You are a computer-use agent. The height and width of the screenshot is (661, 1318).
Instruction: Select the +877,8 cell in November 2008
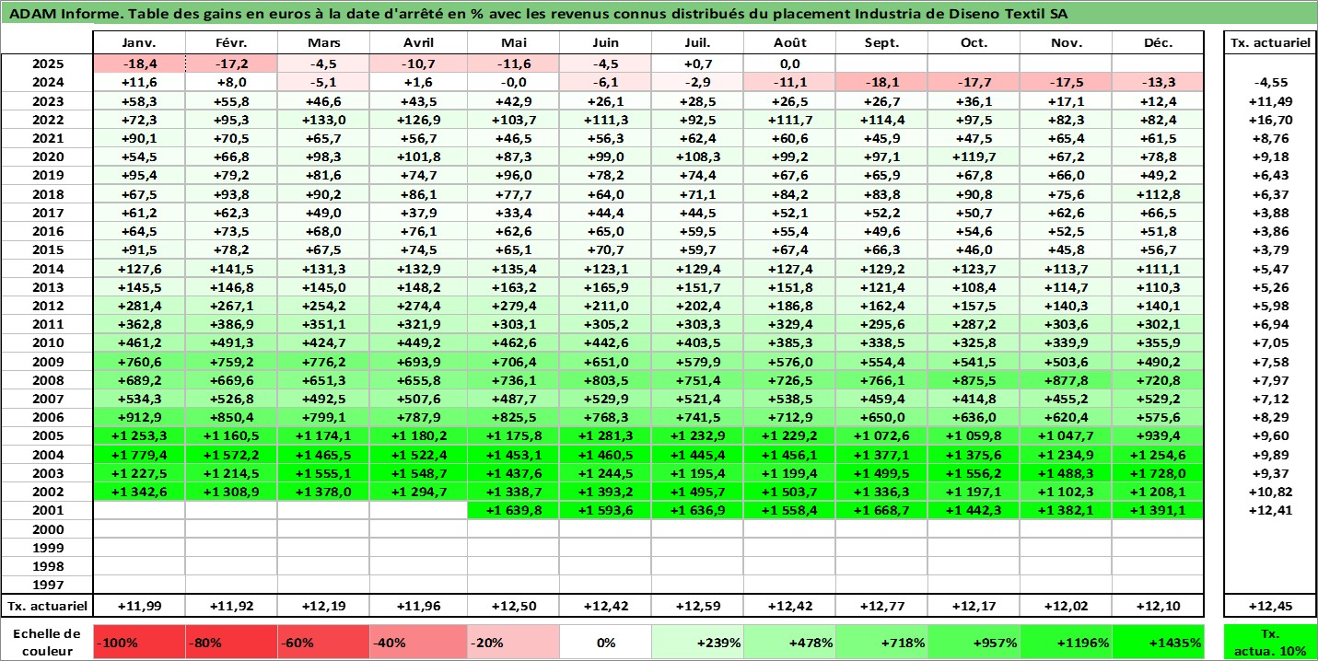(1066, 380)
